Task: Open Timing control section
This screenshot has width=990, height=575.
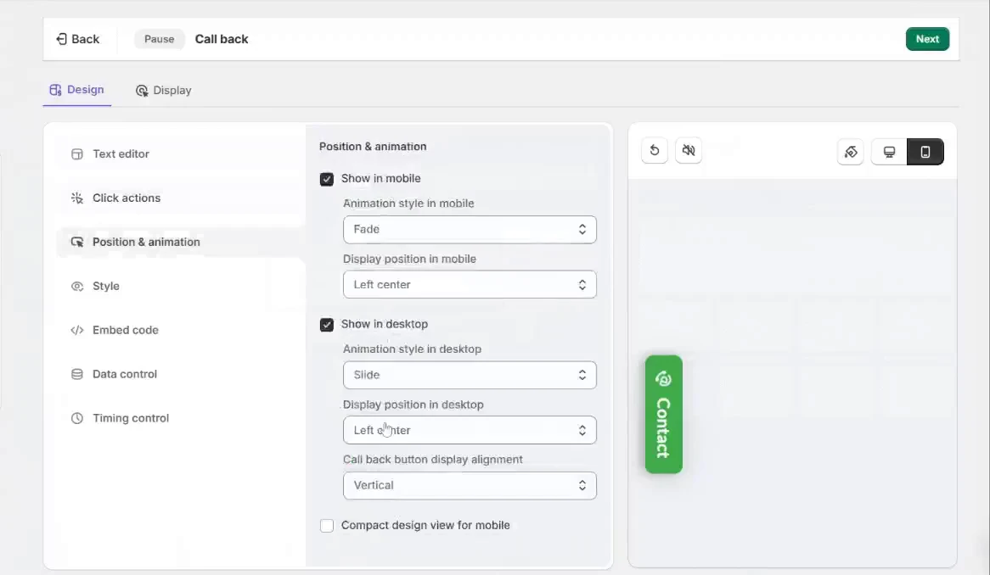Action: click(131, 418)
